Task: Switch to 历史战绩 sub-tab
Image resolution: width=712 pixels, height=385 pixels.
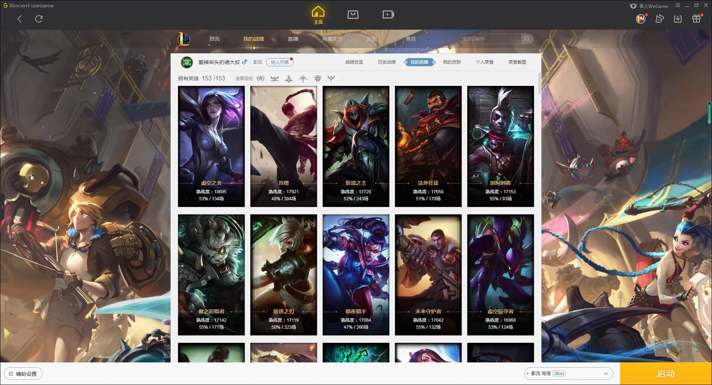Action: tap(387, 62)
